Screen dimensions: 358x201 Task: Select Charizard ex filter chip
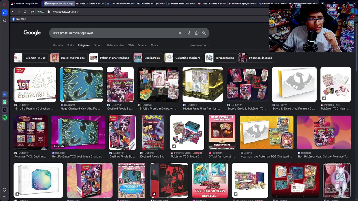(x=148, y=58)
